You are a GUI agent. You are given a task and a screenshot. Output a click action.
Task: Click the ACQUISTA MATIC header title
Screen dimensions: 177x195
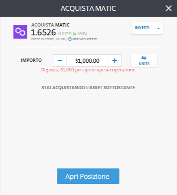click(88, 8)
